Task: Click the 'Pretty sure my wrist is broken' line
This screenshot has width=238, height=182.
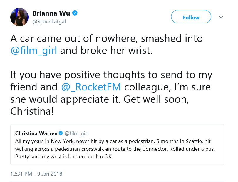Action: pos(64,157)
